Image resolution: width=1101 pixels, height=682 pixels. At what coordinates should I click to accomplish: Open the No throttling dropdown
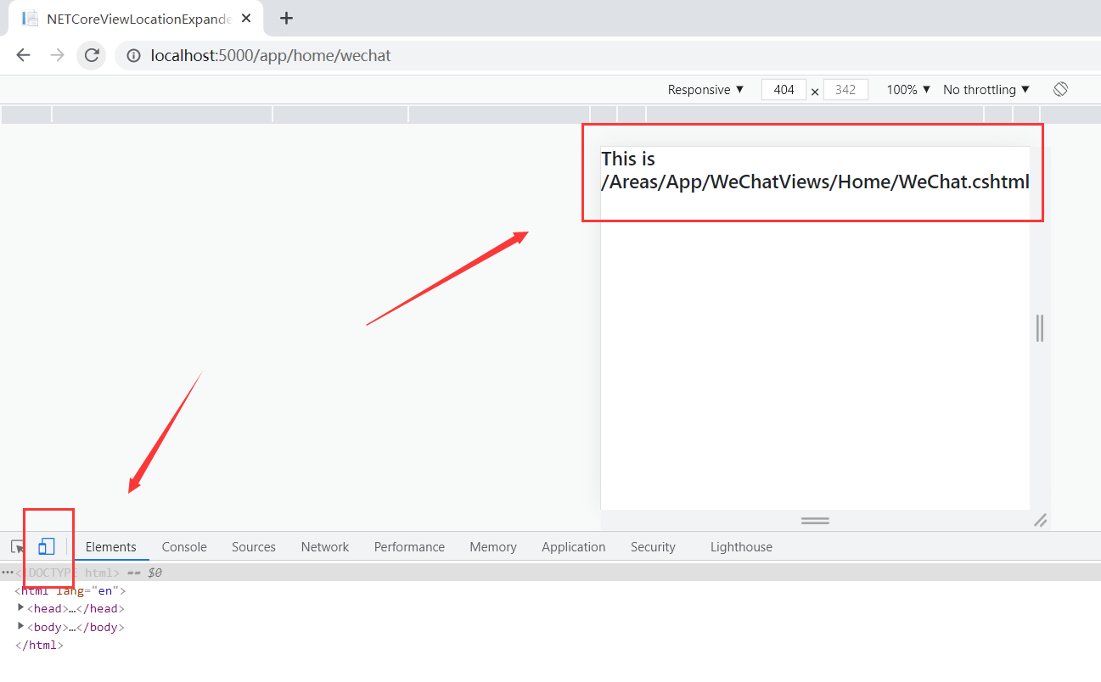986,89
